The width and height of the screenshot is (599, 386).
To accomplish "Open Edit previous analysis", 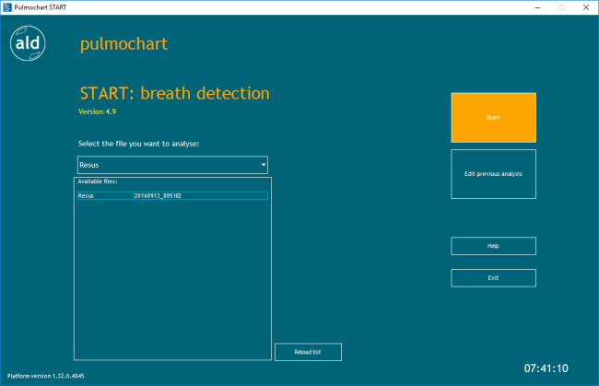I will pyautogui.click(x=493, y=173).
